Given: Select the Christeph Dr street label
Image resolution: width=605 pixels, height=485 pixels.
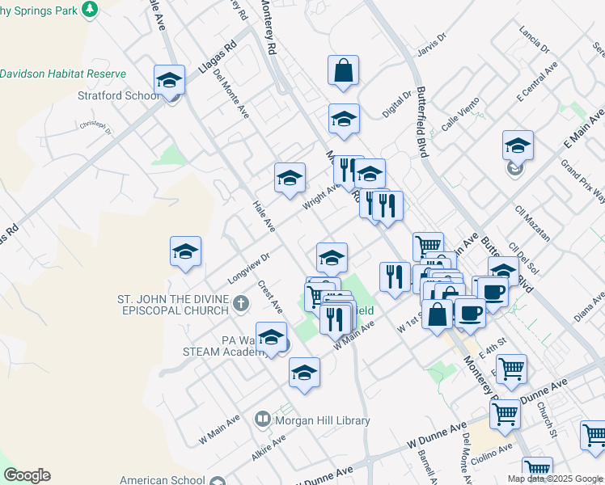Looking at the screenshot, I should click(x=95, y=128).
